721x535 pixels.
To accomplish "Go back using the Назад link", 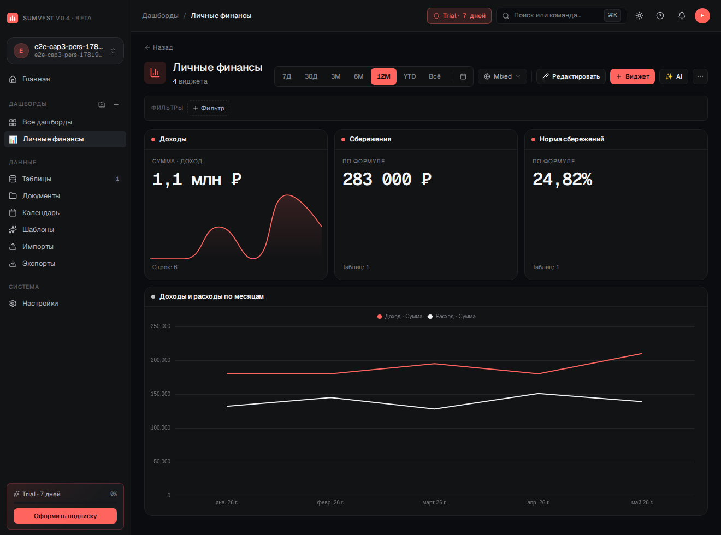I will point(158,47).
